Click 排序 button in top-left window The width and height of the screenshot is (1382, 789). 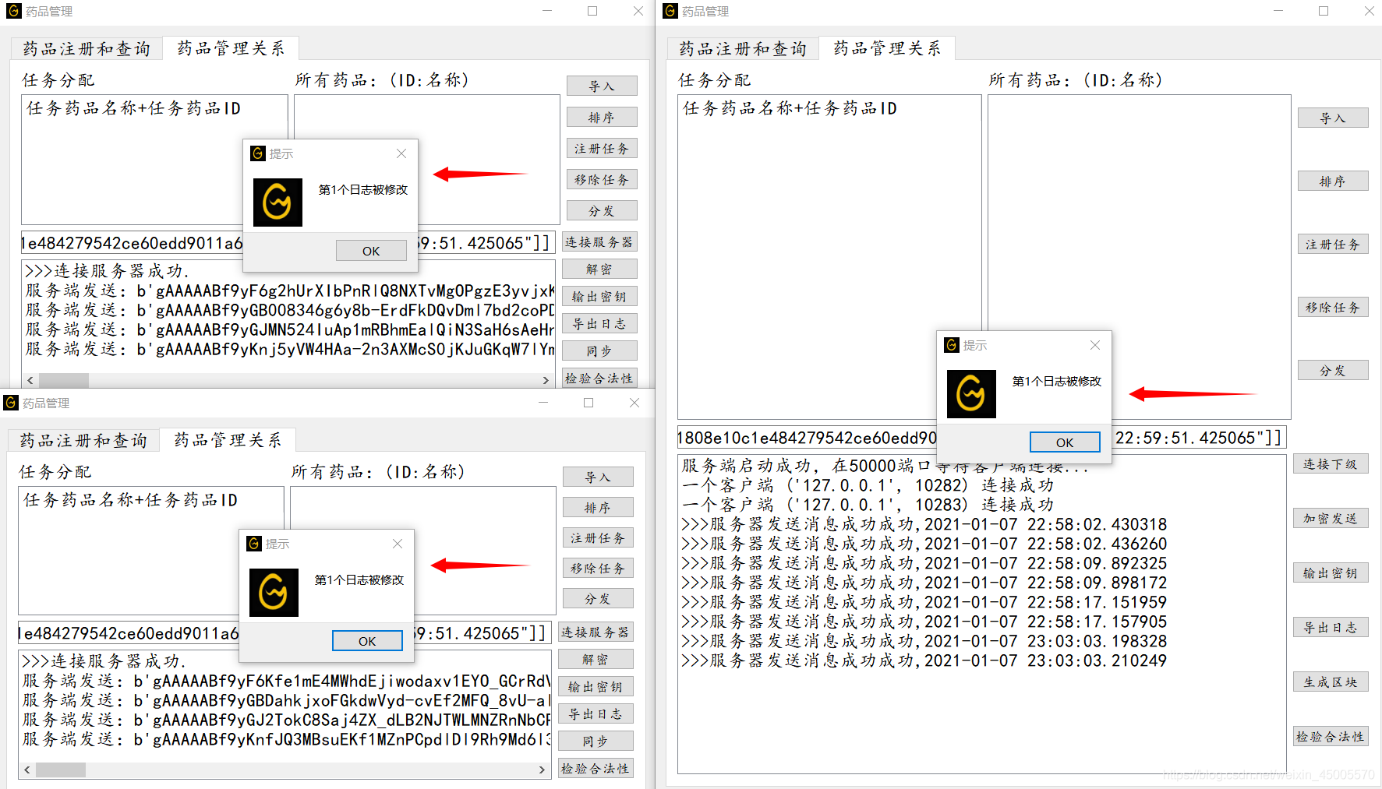[602, 117]
